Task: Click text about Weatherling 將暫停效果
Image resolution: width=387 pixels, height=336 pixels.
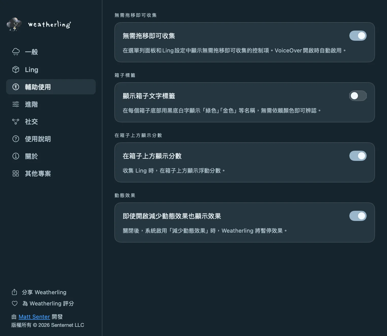Action: pyautogui.click(x=205, y=231)
